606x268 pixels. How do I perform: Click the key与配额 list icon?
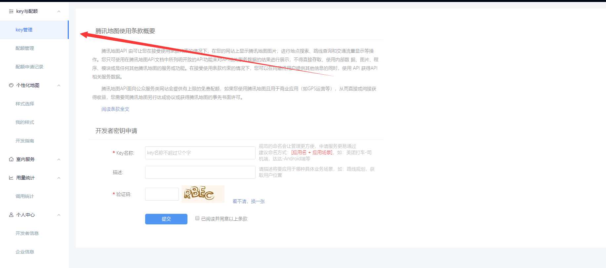click(x=11, y=11)
